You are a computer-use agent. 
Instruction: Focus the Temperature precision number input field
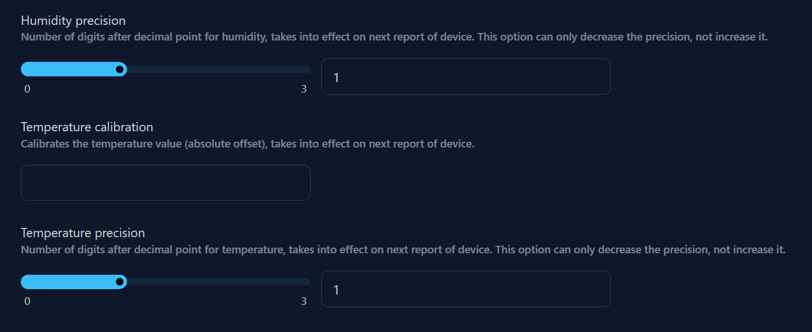coord(465,289)
